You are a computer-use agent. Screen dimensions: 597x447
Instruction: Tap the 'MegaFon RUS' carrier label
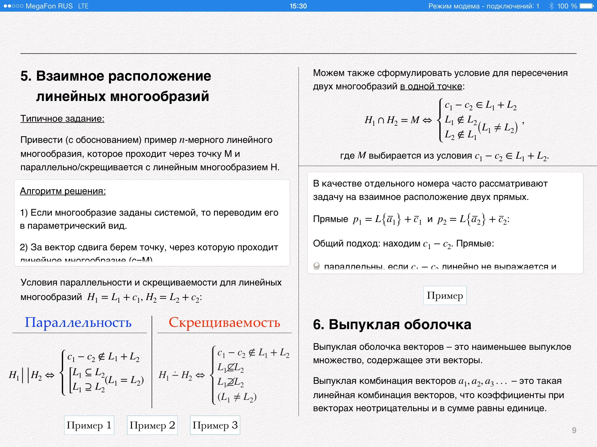pyautogui.click(x=49, y=6)
